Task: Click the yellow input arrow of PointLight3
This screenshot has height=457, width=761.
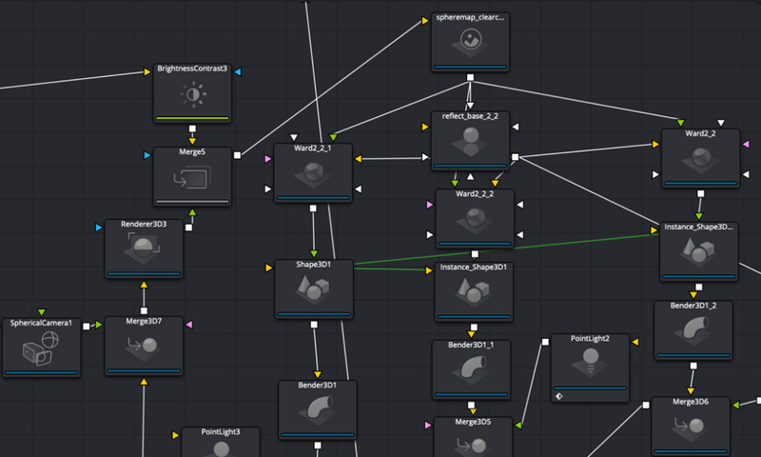Action: pyautogui.click(x=175, y=435)
